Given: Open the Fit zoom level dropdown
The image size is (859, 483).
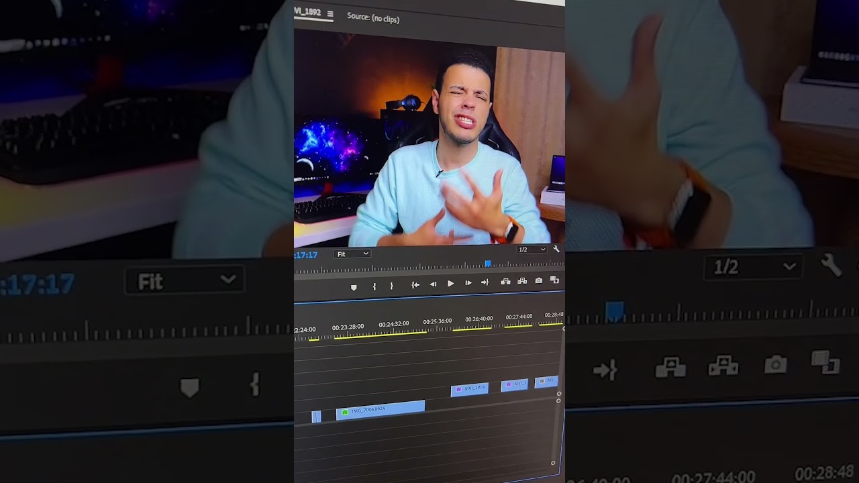Looking at the screenshot, I should [x=352, y=254].
